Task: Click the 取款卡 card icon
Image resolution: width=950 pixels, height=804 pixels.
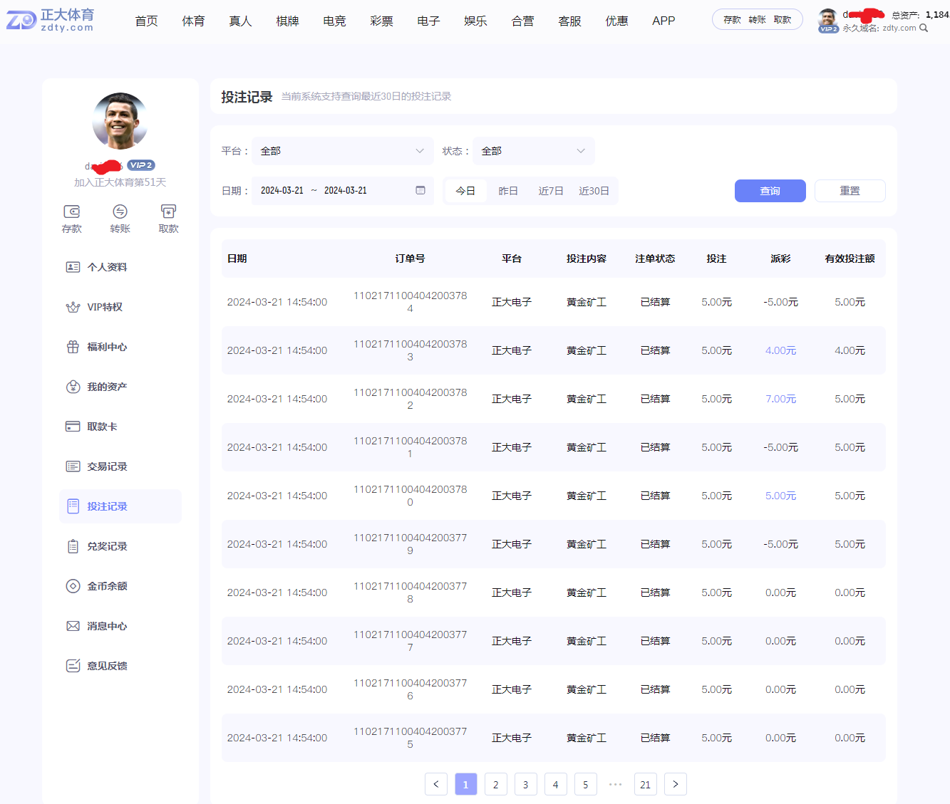Action: coord(73,427)
